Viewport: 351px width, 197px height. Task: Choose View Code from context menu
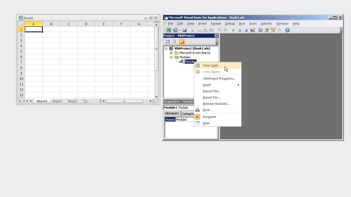coord(218,65)
